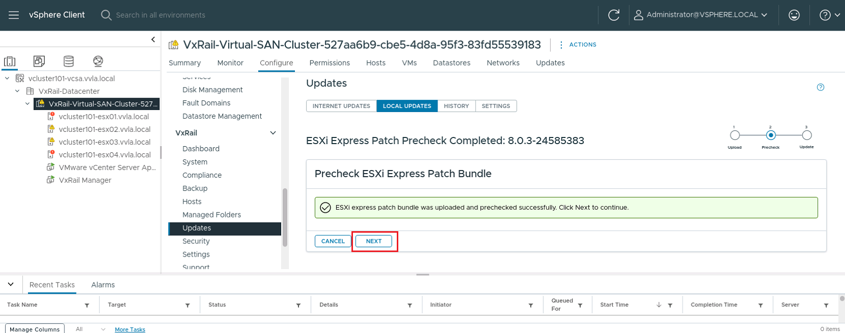The height and width of the screenshot is (333, 845).
Task: Open the History updates tab
Action: [x=456, y=106]
